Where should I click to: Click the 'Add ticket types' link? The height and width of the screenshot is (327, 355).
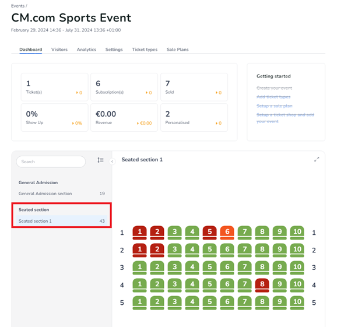273,97
